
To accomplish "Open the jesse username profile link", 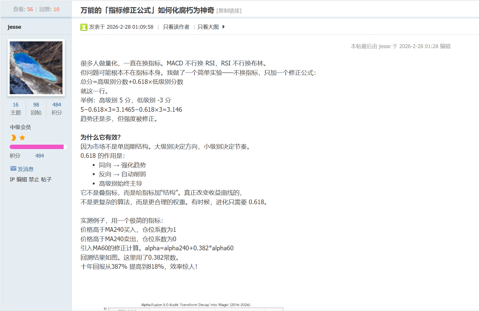I will (x=14, y=27).
